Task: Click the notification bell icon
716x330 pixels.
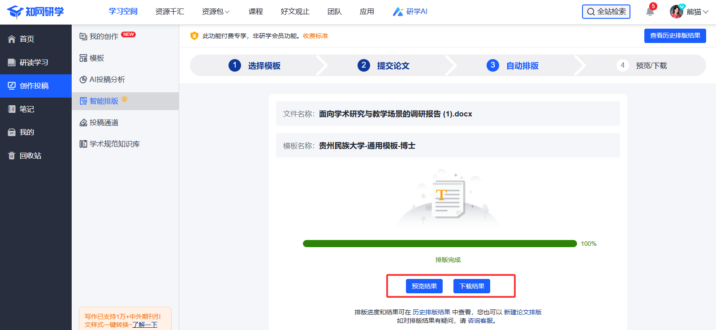Action: click(650, 12)
